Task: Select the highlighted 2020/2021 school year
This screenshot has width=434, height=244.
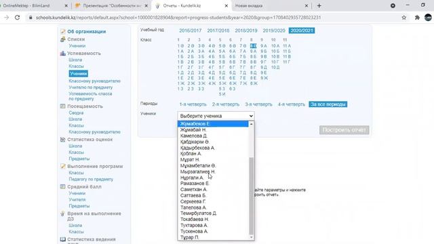Action: pyautogui.click(x=302, y=30)
